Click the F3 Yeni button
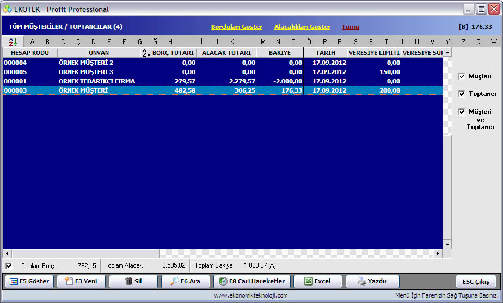This screenshot has width=503, height=303. pos(81,282)
